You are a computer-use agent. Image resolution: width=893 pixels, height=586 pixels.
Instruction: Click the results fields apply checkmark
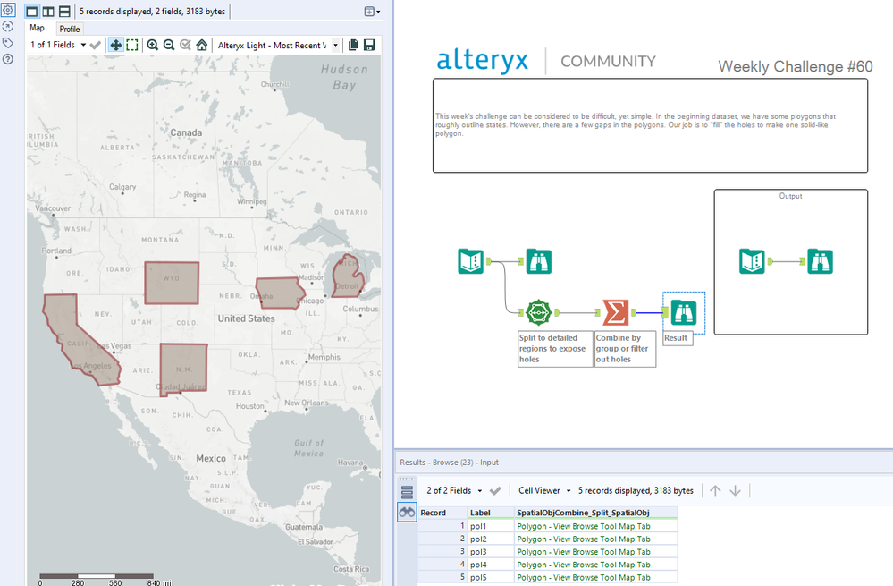[495, 491]
